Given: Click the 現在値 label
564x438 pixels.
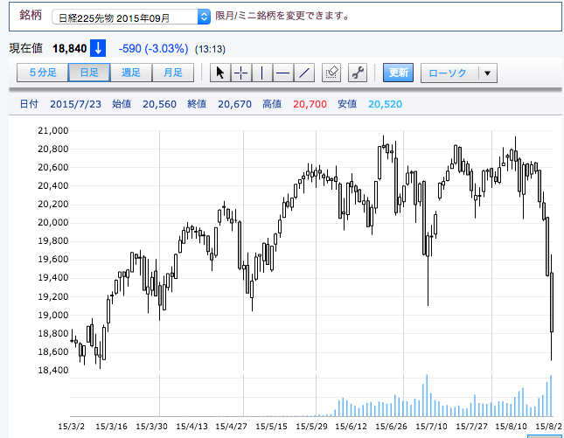Looking at the screenshot, I should [x=26, y=48].
